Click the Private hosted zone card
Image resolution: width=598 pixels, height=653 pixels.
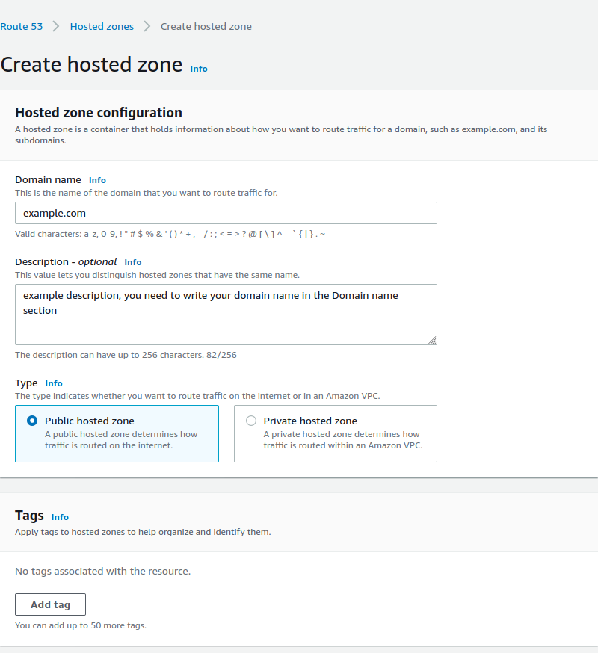click(336, 433)
